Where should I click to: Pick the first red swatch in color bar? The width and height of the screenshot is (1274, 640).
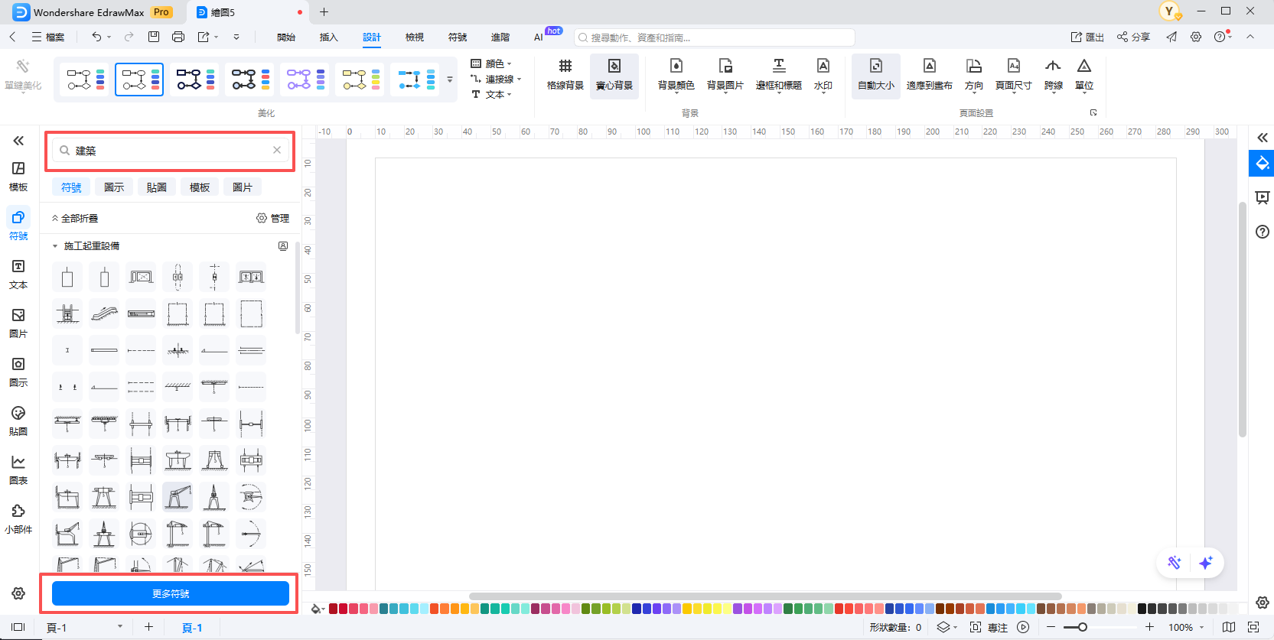coord(334,609)
